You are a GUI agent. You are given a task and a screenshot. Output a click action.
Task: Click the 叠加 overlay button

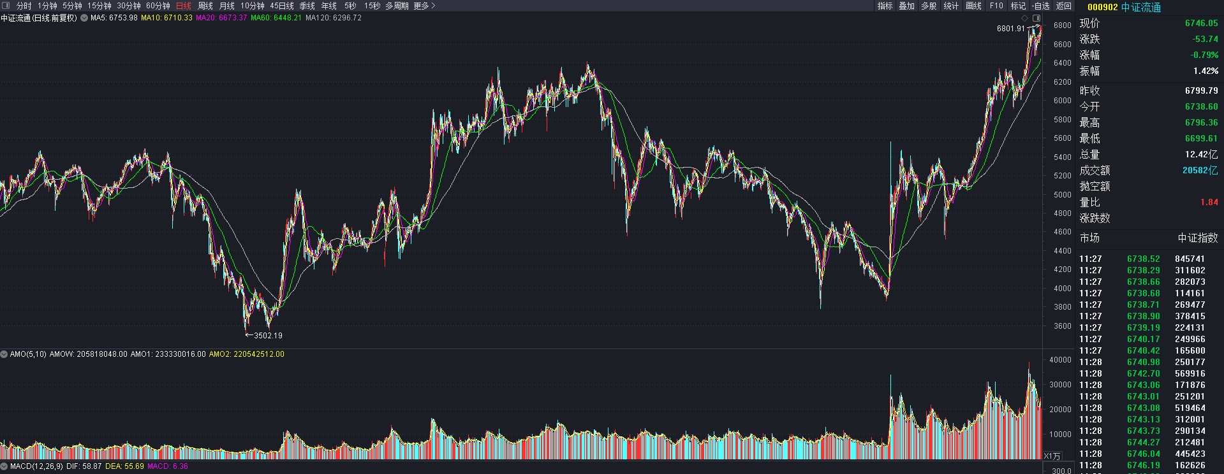(906, 6)
